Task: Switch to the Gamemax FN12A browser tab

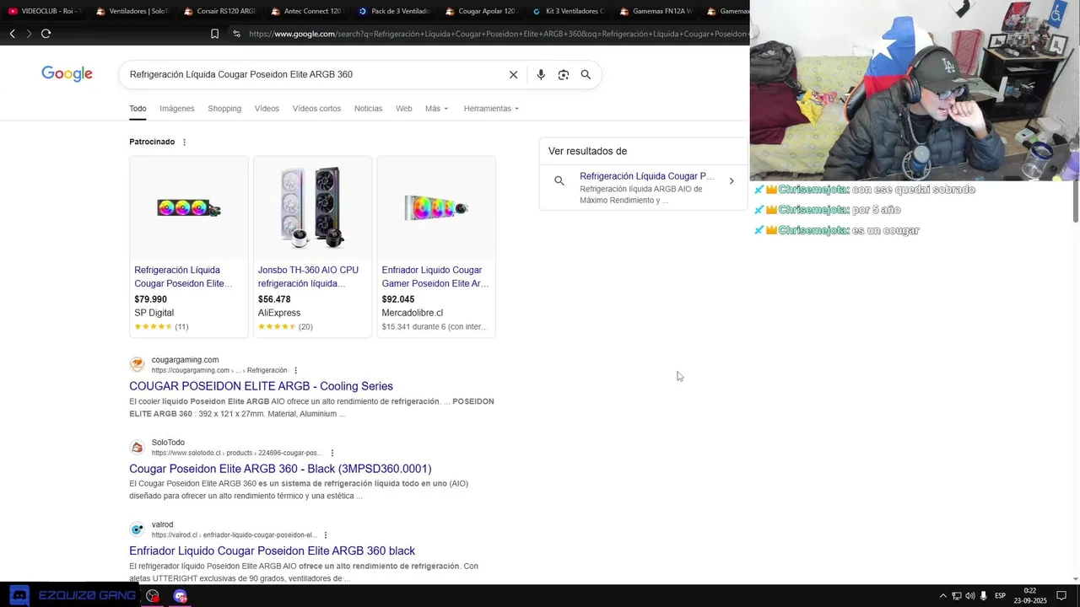Action: pyautogui.click(x=656, y=11)
